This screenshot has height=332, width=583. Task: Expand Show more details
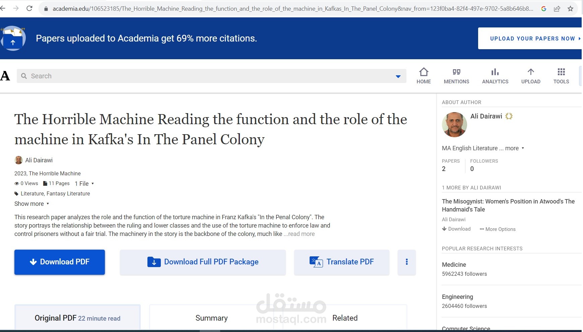(x=32, y=204)
